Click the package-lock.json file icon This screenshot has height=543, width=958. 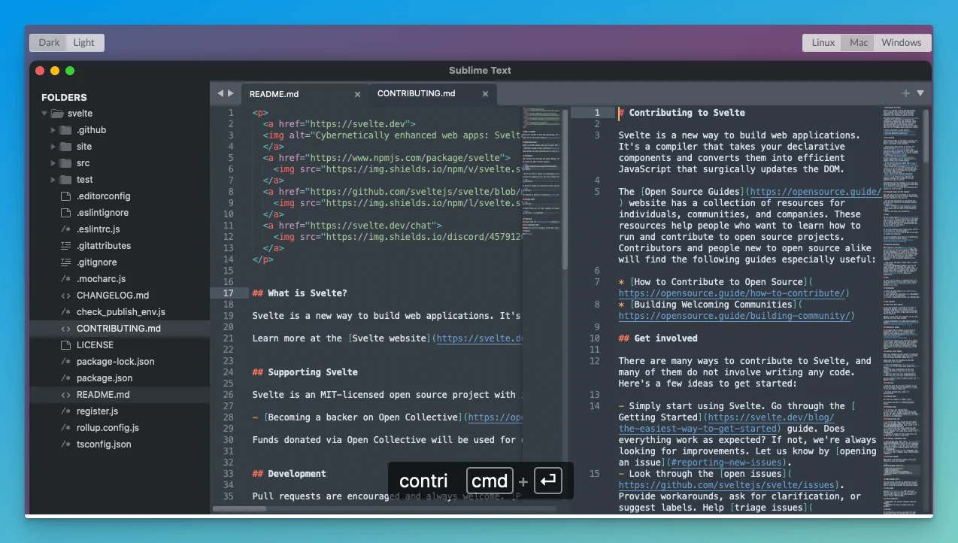point(65,362)
